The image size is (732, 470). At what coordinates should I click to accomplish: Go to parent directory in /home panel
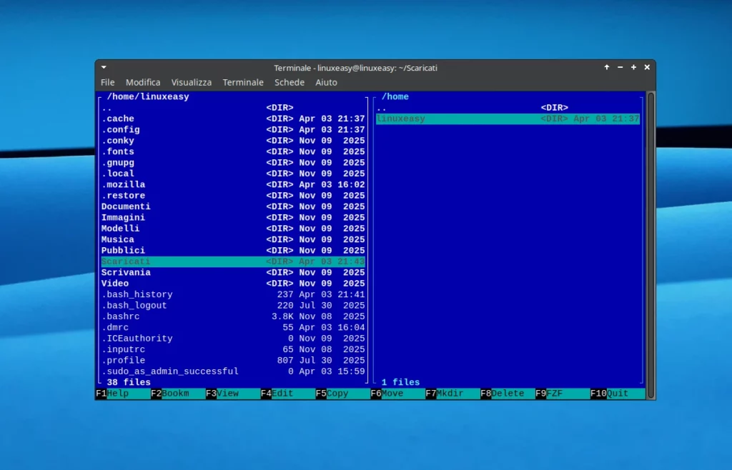[x=382, y=108]
